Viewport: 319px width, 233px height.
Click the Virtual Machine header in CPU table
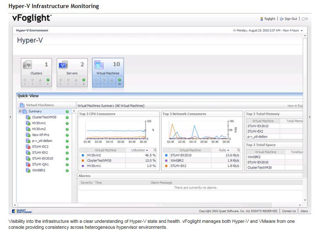(105, 150)
